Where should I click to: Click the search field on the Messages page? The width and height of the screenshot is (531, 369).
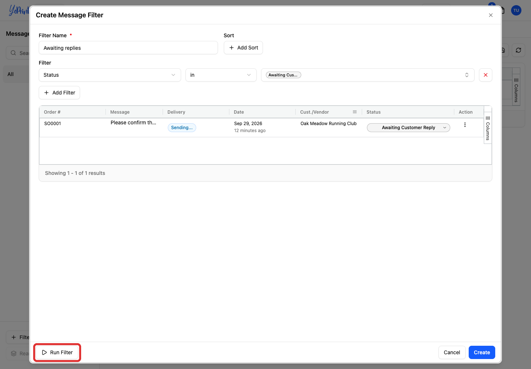(18, 53)
